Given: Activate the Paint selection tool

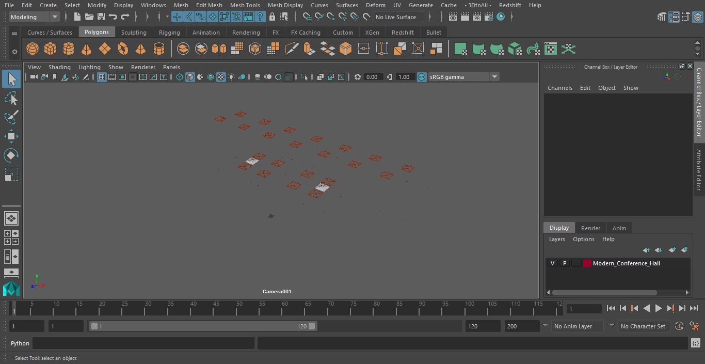Looking at the screenshot, I should [11, 117].
